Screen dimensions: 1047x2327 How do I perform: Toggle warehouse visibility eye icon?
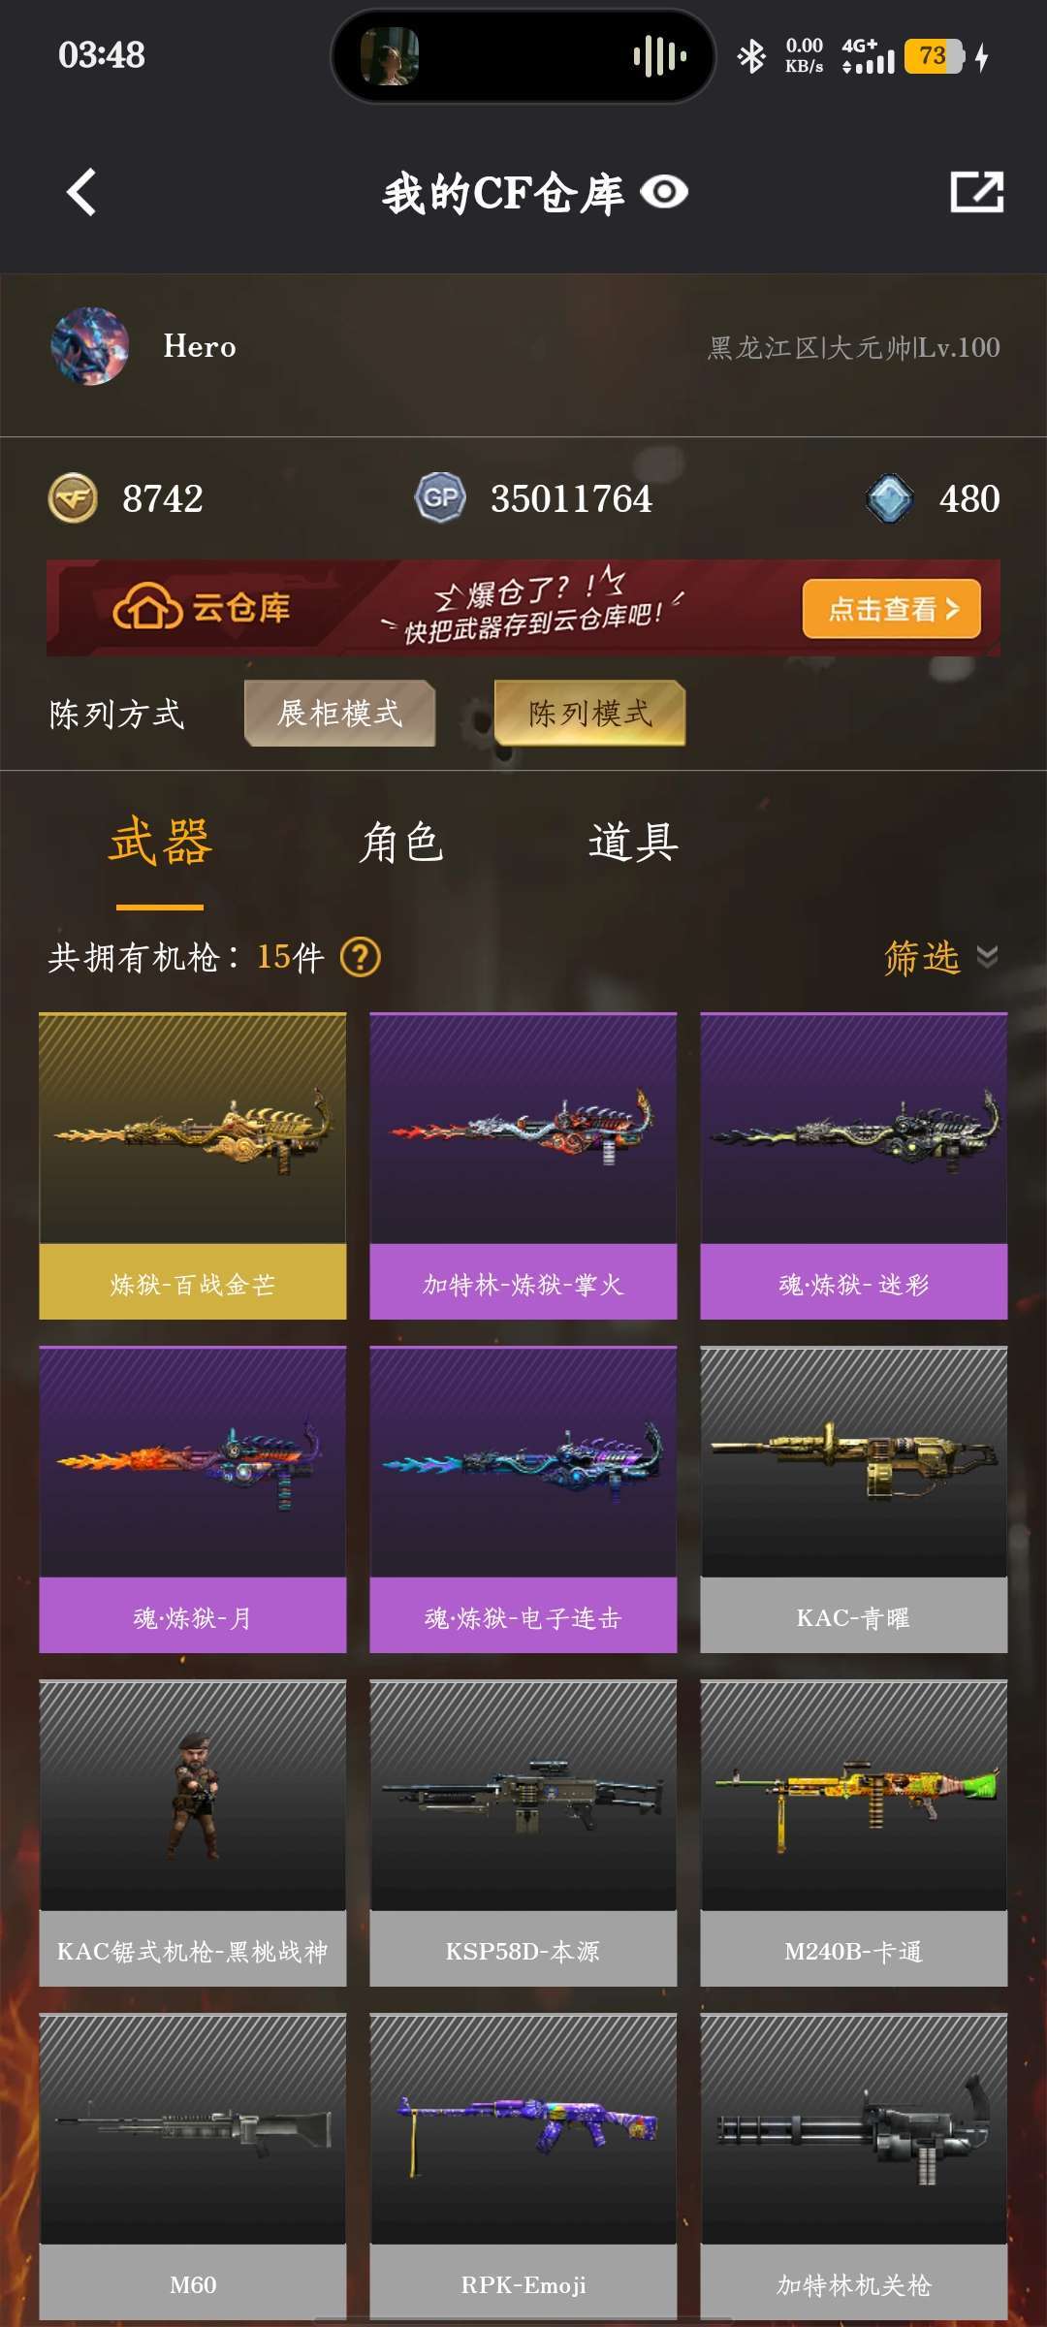click(665, 192)
